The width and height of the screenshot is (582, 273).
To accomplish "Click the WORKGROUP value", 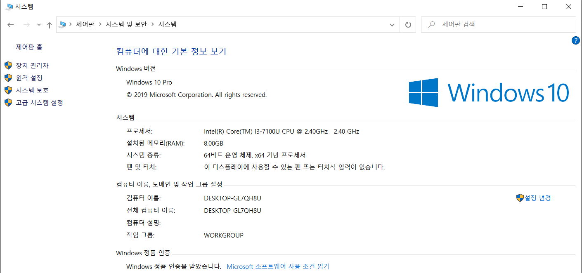I will 224,235.
